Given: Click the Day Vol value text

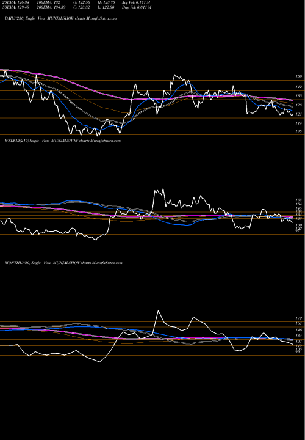Looking at the screenshot, I should [137, 7].
